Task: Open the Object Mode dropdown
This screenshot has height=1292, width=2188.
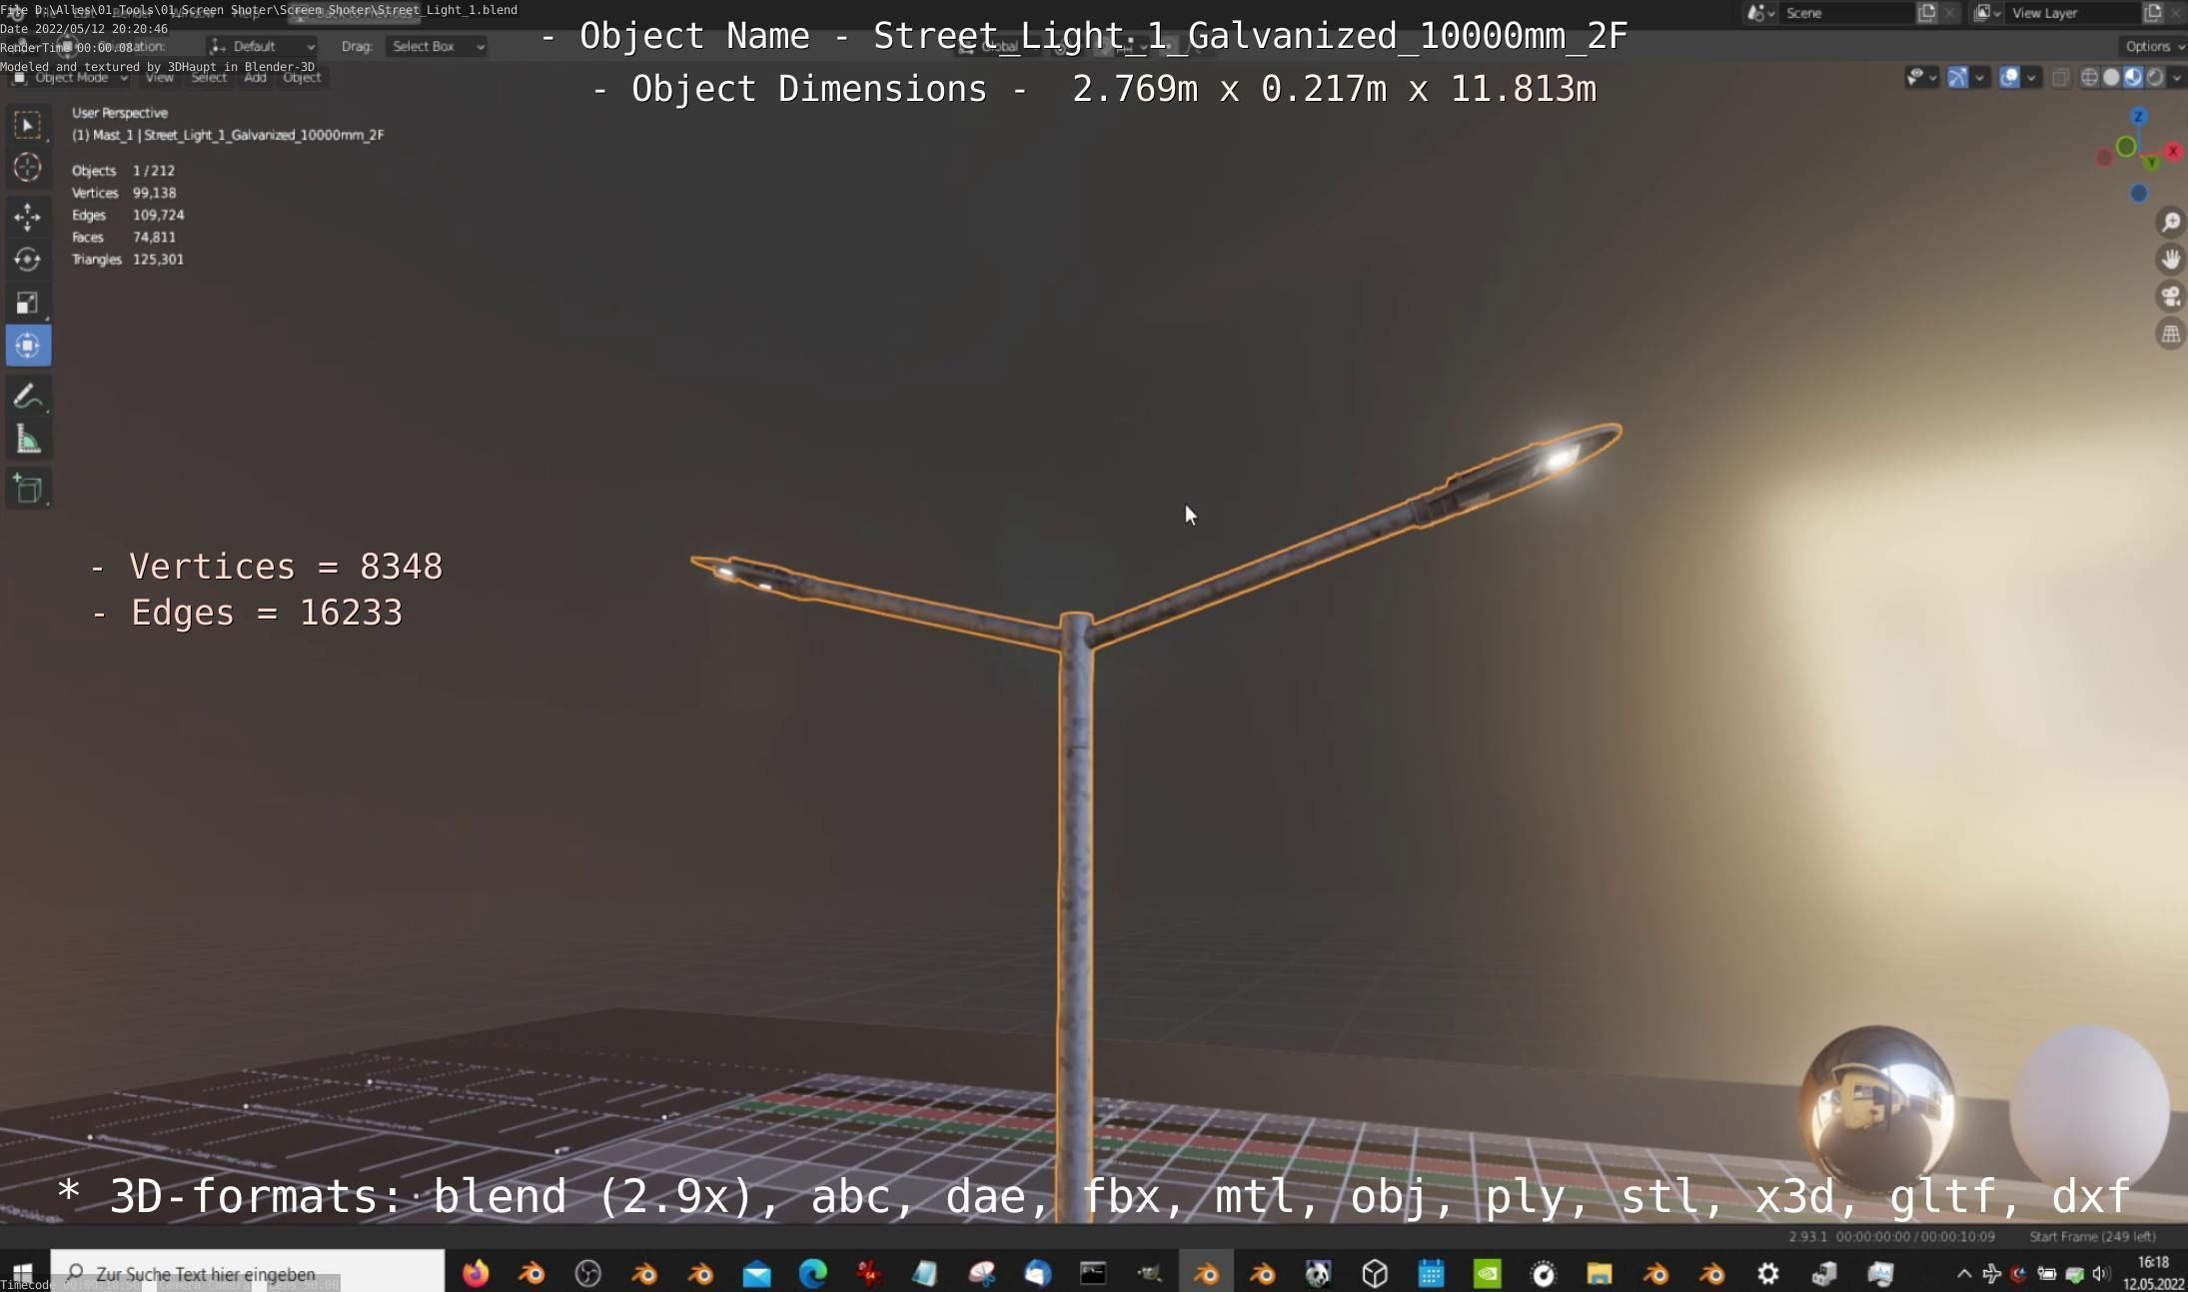Action: [71, 78]
